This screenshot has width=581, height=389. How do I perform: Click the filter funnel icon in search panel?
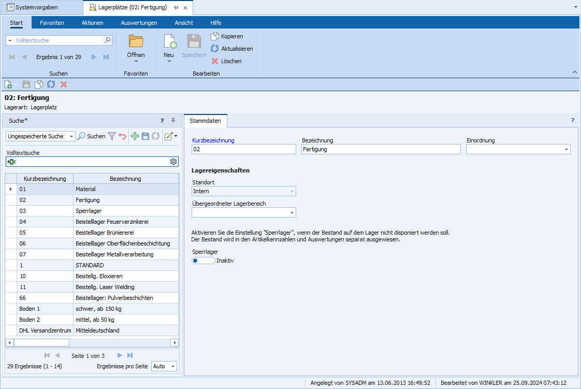[111, 136]
